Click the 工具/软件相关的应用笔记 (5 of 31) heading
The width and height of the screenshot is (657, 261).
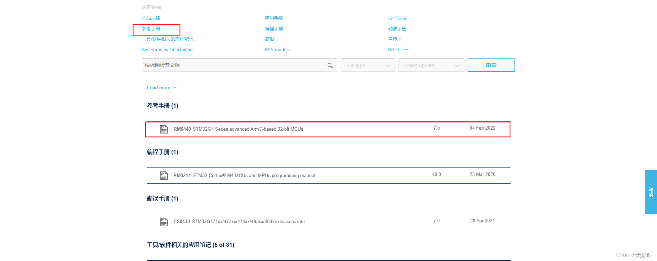190,245
